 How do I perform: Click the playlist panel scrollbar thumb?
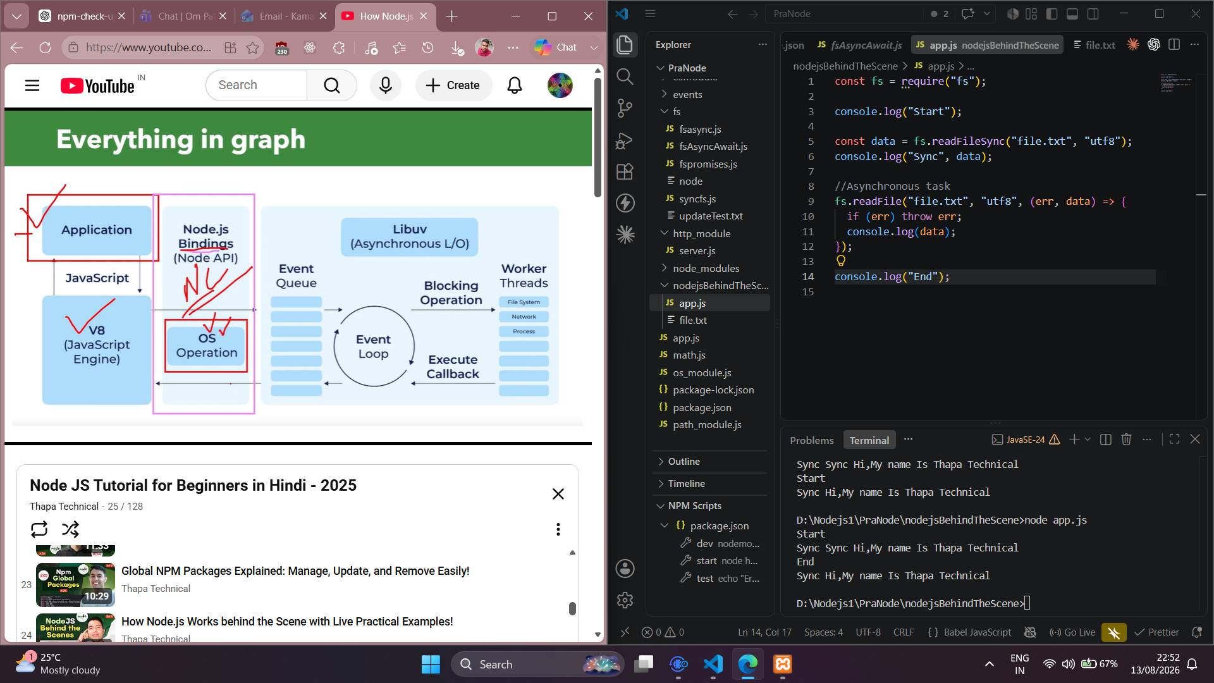(572, 608)
